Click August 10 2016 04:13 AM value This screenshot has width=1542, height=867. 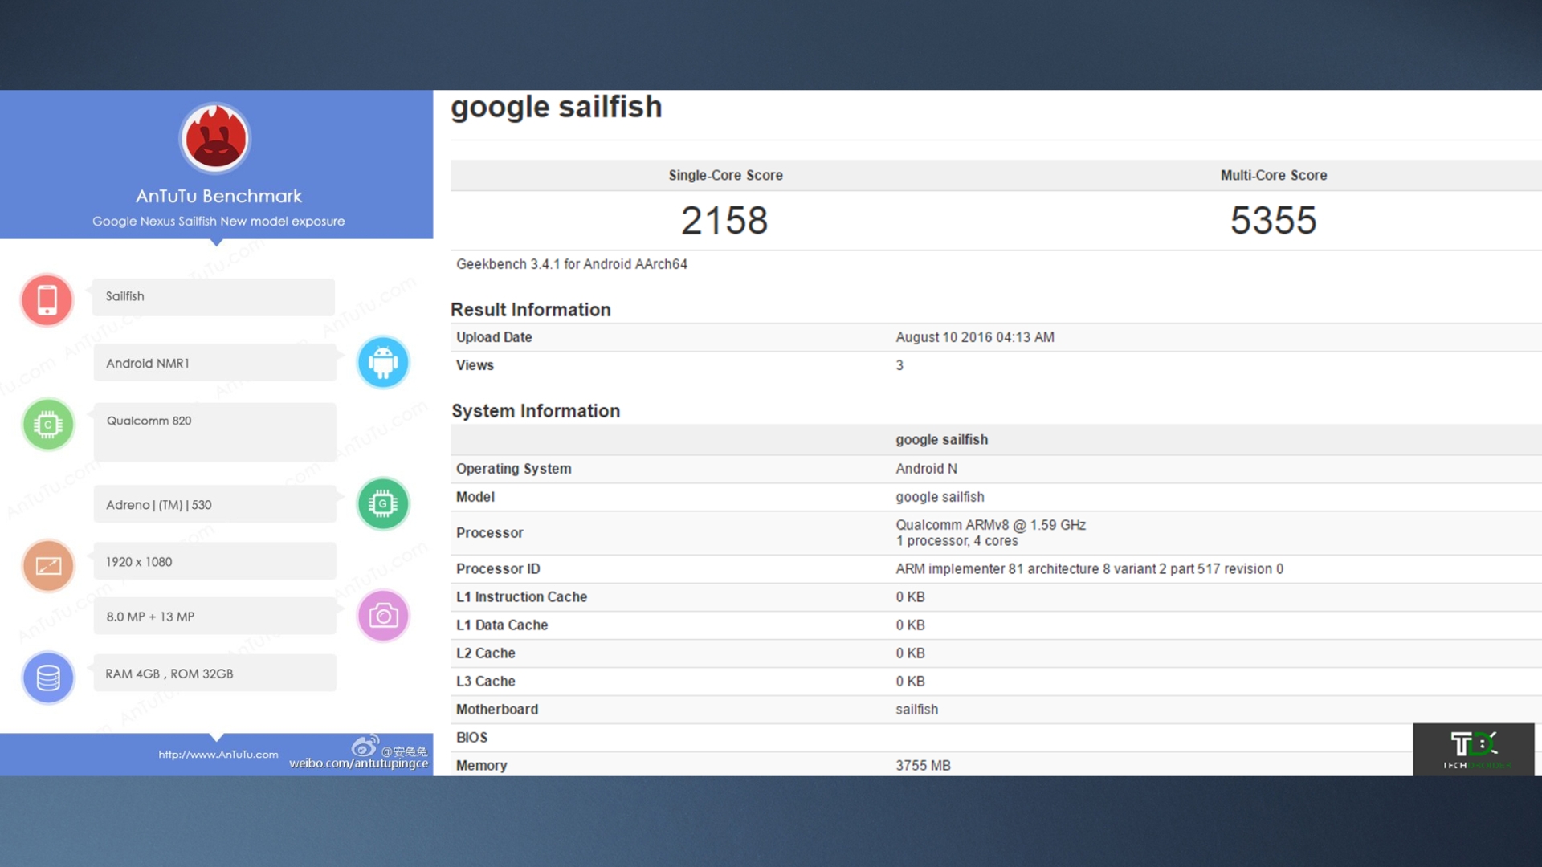click(975, 337)
